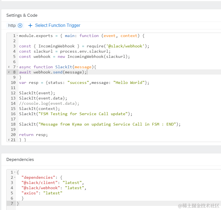The image size is (221, 210).
Task: Click the info marker on line 21 gutter
Action: click(x=9, y=140)
